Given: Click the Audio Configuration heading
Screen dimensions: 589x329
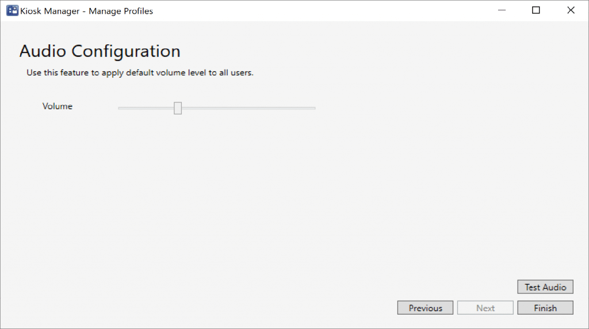Looking at the screenshot, I should pyautogui.click(x=100, y=51).
